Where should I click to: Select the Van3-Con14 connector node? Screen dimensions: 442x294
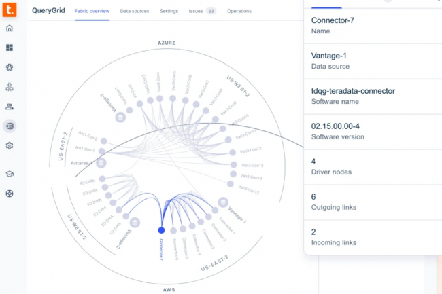coord(233,174)
